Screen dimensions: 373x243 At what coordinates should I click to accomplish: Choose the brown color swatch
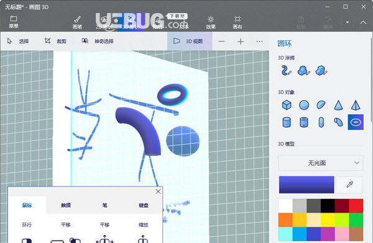pos(356,234)
